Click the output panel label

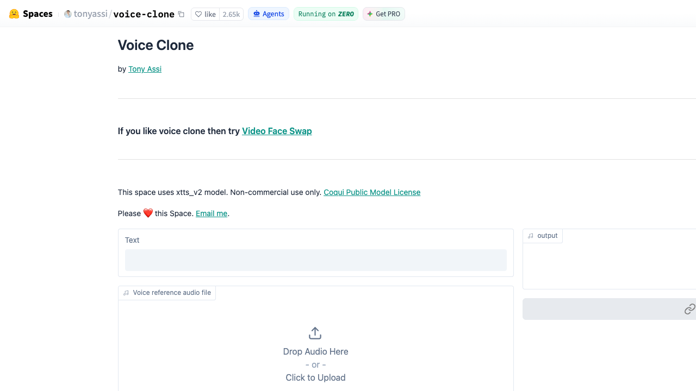543,236
